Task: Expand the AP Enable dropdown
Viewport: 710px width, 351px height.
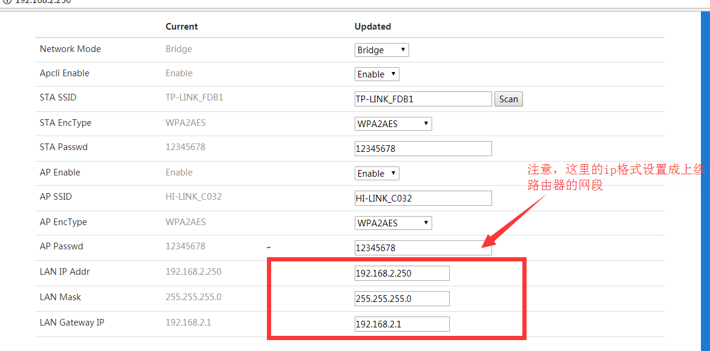Action: 376,174
